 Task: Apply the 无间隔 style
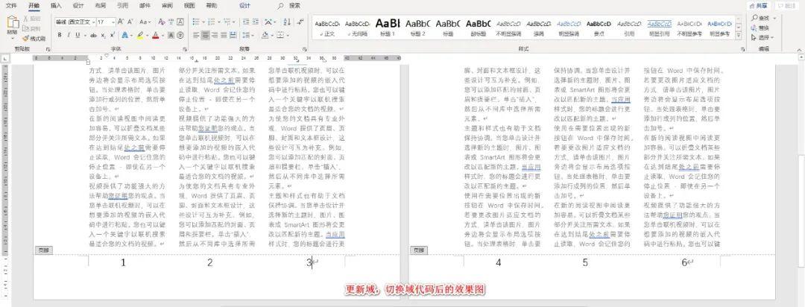coord(357,28)
